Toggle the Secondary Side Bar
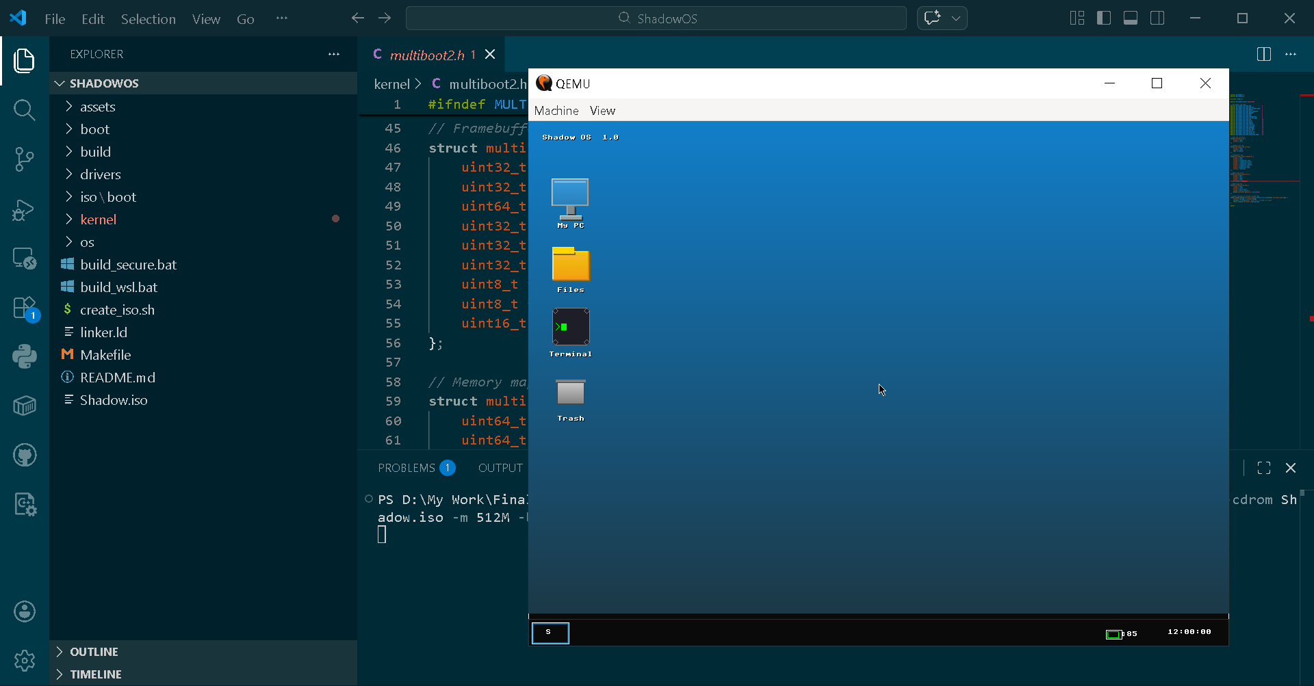The height and width of the screenshot is (686, 1314). click(1158, 18)
